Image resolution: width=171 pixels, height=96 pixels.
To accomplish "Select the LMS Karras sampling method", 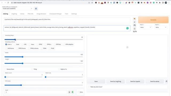I will pyautogui.click(x=10, y=48).
